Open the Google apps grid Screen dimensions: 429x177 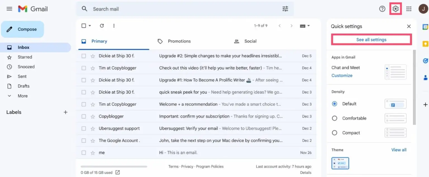(409, 9)
